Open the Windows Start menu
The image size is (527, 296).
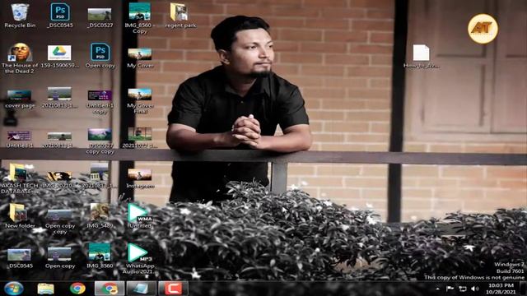tap(13, 289)
